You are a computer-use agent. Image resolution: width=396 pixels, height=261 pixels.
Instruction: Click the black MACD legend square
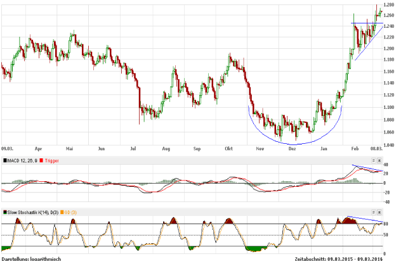[4, 161]
